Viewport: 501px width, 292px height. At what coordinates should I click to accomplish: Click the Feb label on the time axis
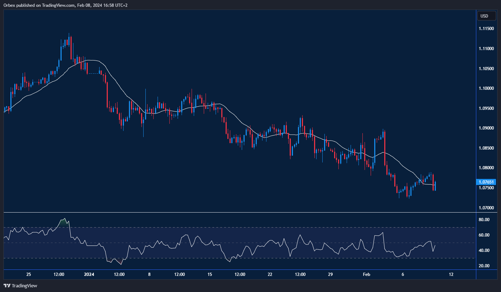(x=366, y=274)
